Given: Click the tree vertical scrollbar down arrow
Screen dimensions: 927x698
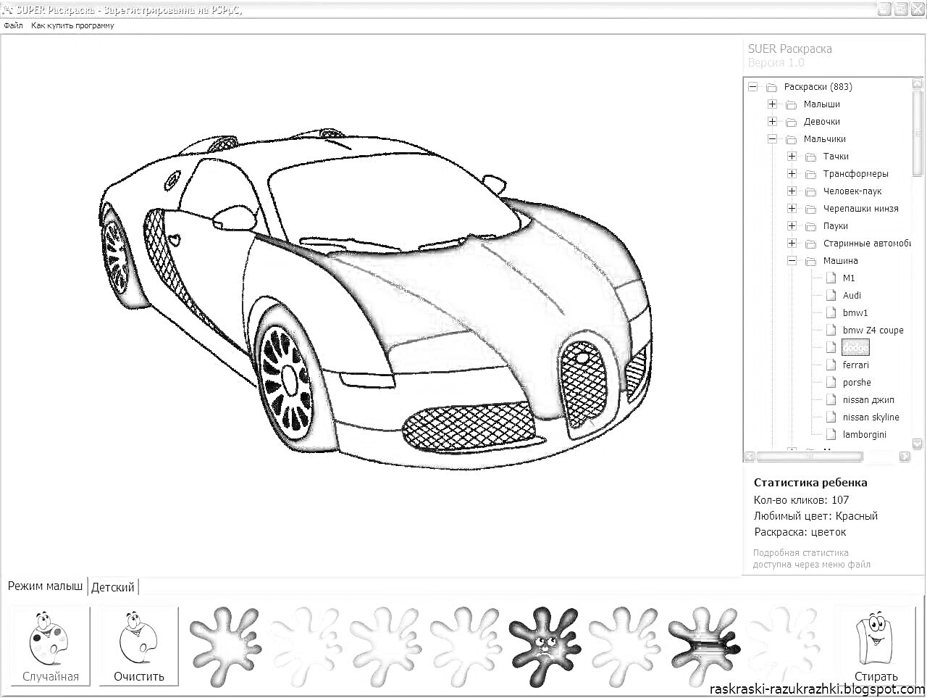Looking at the screenshot, I should pyautogui.click(x=918, y=445).
